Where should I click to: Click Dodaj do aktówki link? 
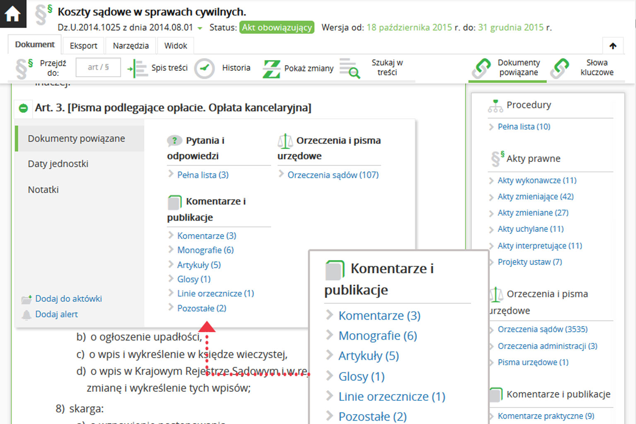(68, 299)
